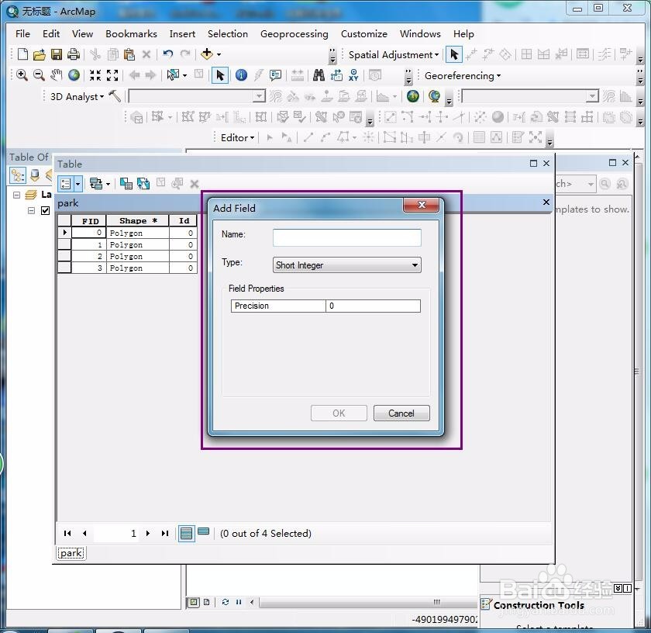Select the Zoom Out magnifier tool
The width and height of the screenshot is (651, 633).
[x=39, y=75]
